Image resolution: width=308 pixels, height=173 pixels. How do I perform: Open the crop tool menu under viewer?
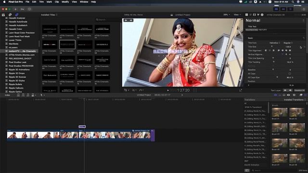127,90
